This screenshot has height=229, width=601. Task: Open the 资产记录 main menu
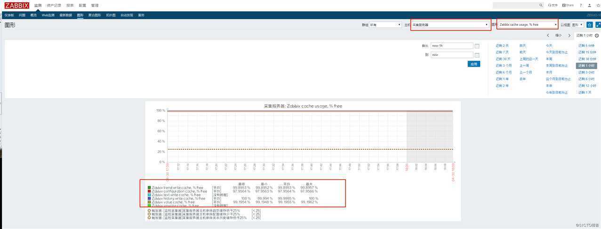[x=54, y=6]
